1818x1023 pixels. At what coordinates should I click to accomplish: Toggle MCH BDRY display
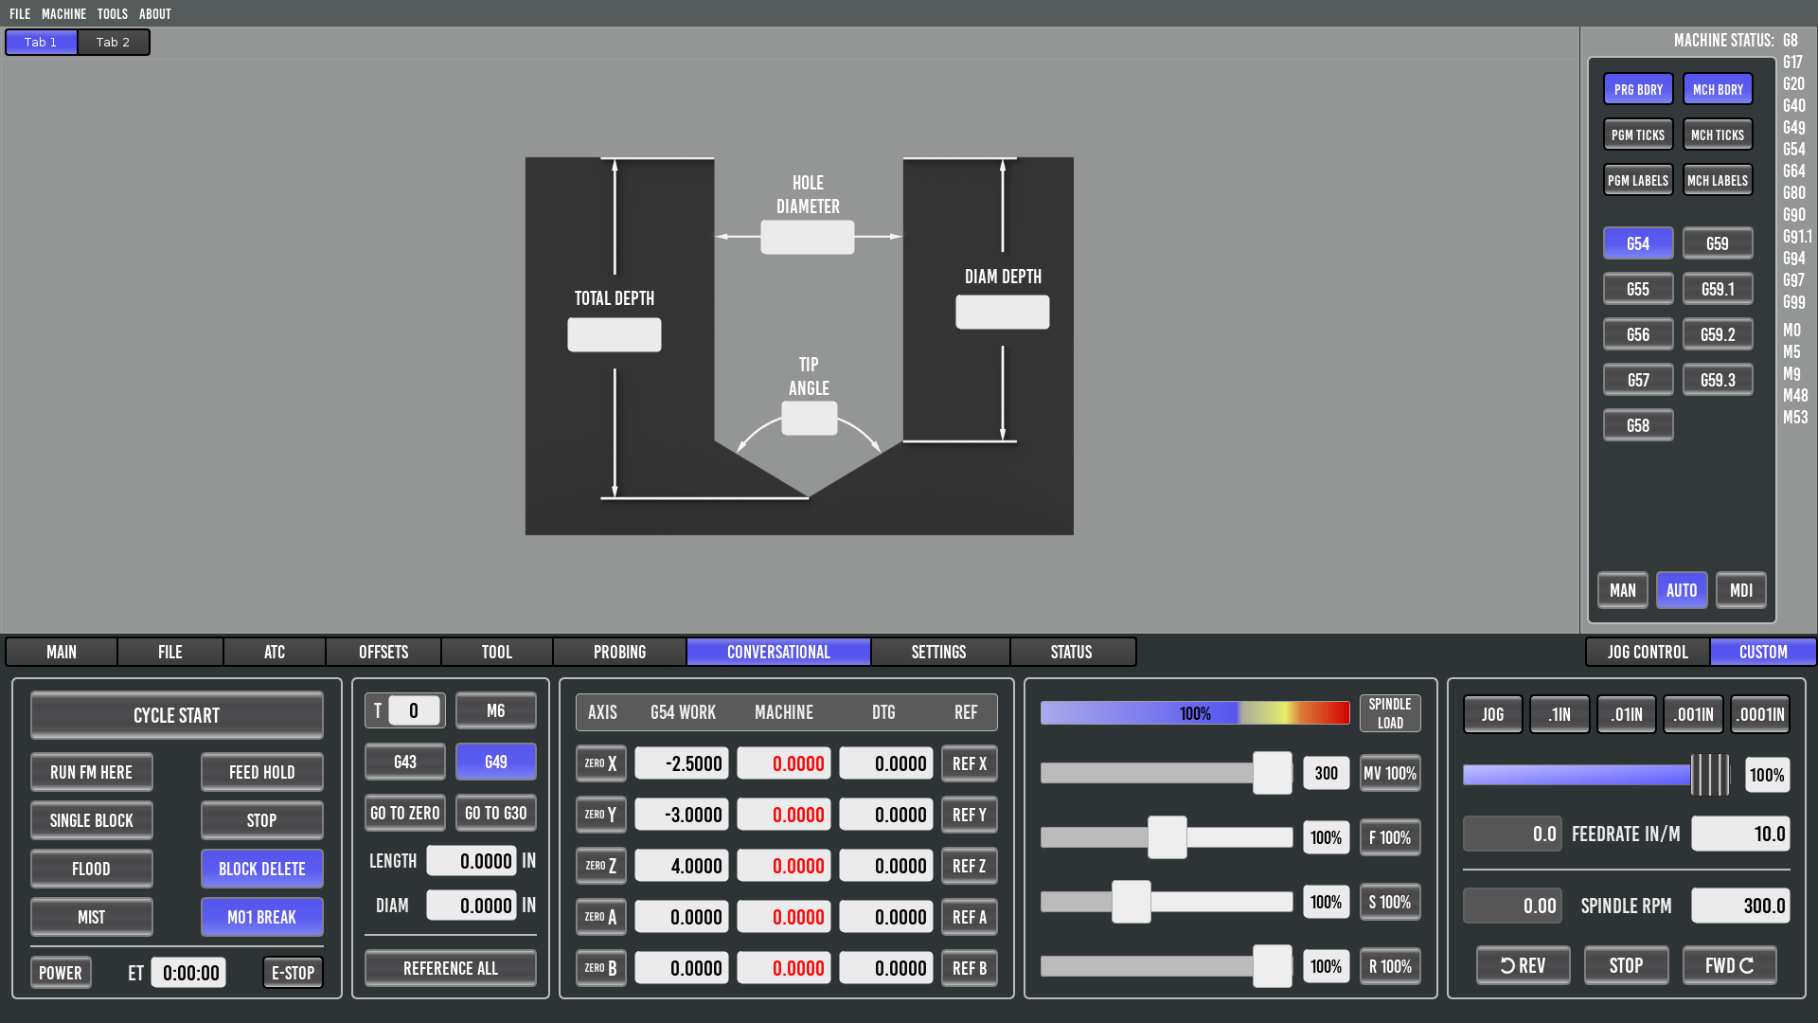(x=1718, y=89)
